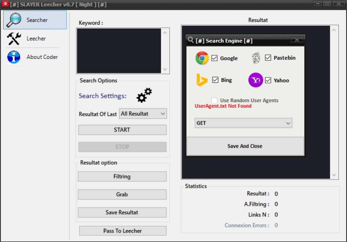Click the Pass To Leecher button
The width and height of the screenshot is (347, 242).
pyautogui.click(x=122, y=231)
